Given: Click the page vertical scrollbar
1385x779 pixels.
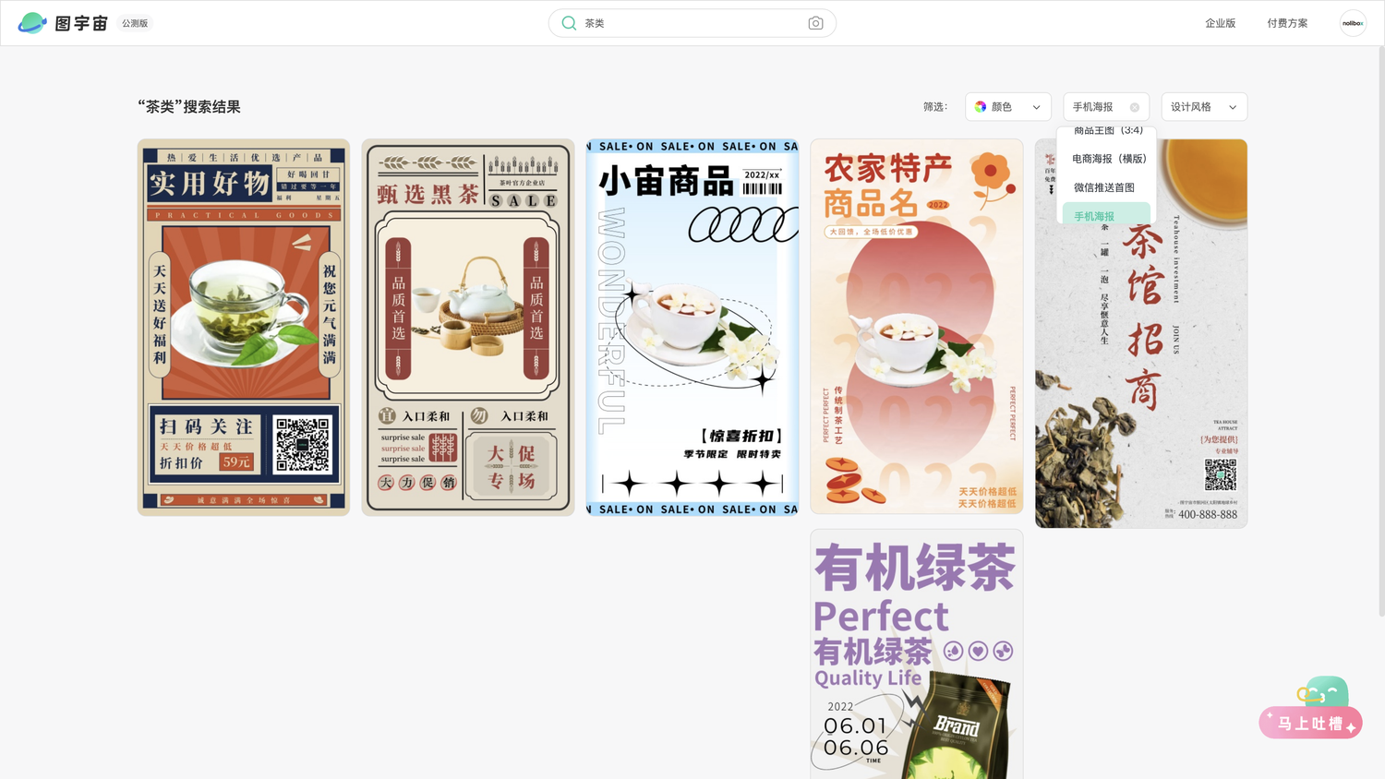Looking at the screenshot, I should pyautogui.click(x=1381, y=332).
